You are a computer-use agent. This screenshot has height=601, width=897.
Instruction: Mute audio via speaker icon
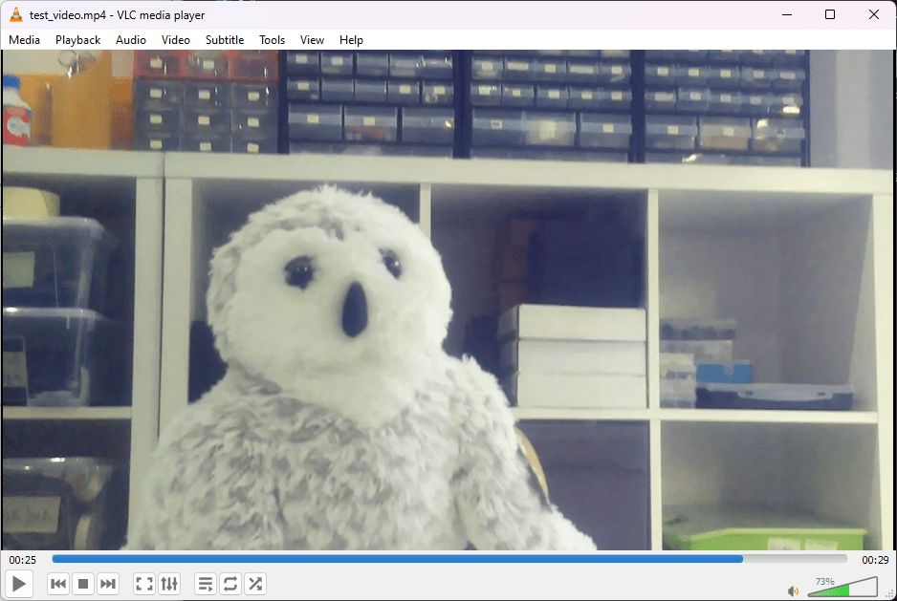point(793,591)
